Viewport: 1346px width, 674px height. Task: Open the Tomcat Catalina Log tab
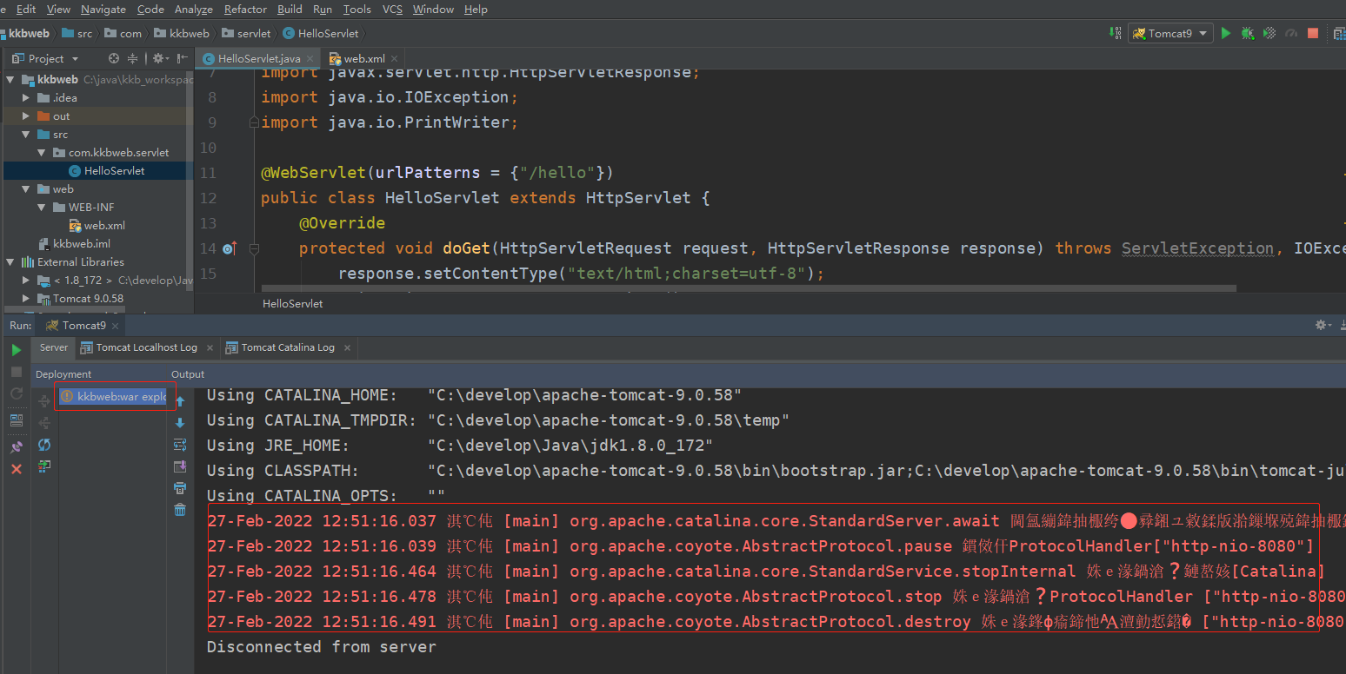pos(288,347)
